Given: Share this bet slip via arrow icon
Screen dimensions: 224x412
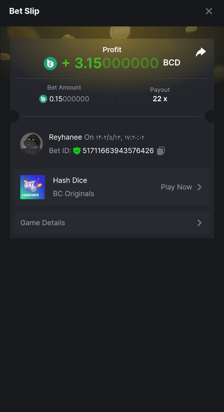Looking at the screenshot, I should [x=201, y=52].
